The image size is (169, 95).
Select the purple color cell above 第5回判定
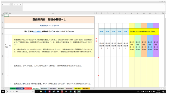156,26
